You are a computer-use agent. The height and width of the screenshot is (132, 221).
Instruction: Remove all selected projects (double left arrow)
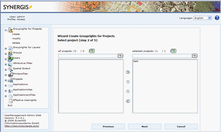(x=128, y=101)
